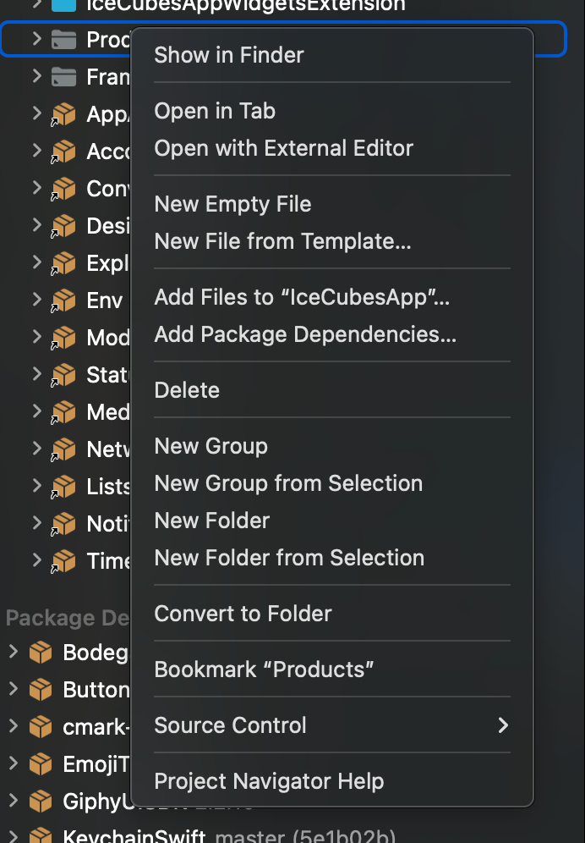Expand the Env package chevron
The image size is (585, 843).
point(36,300)
